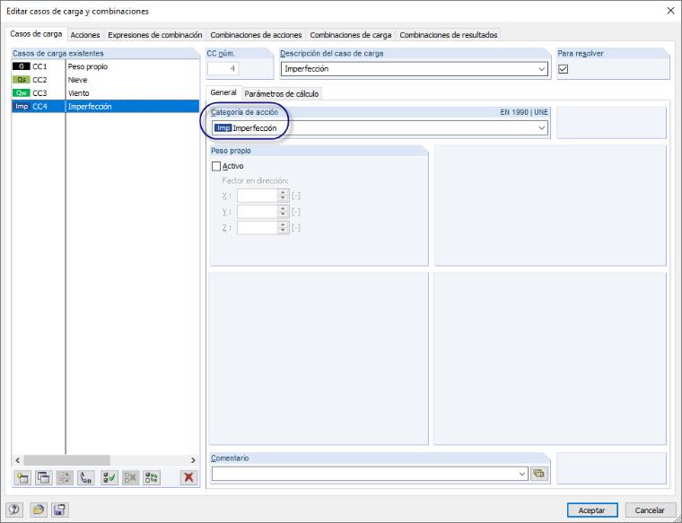Image resolution: width=682 pixels, height=523 pixels.
Task: Click the Y factor spinner arrows
Action: 284,212
